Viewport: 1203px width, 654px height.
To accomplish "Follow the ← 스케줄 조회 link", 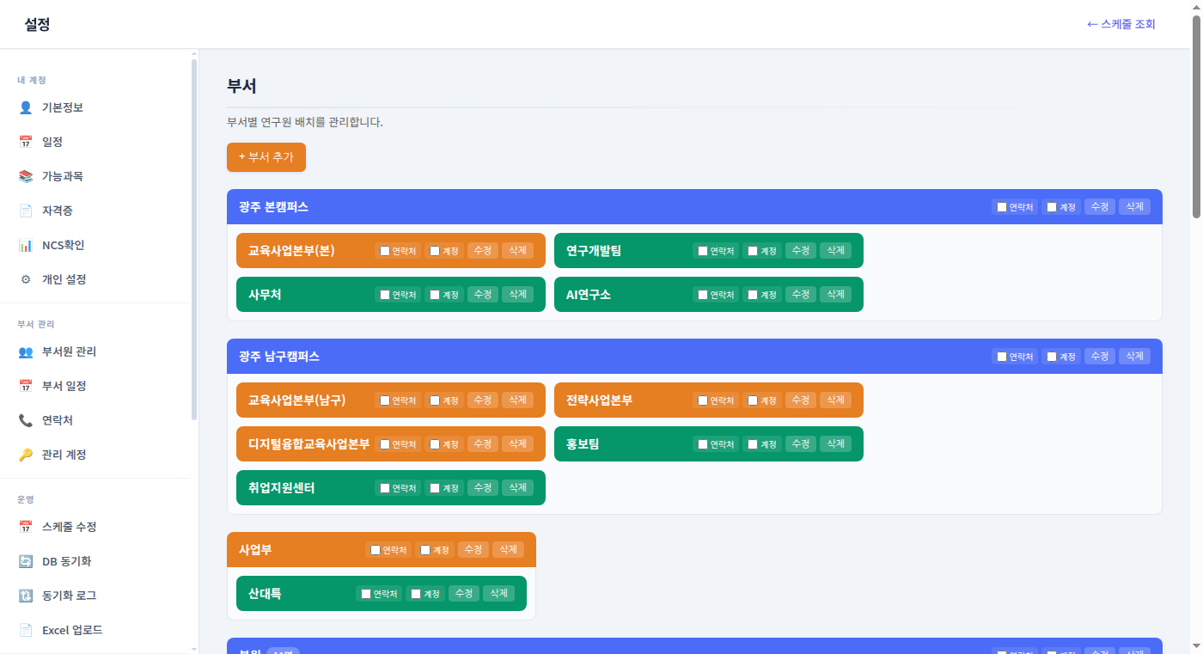I will 1121,24.
